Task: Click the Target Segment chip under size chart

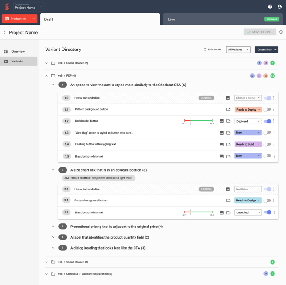Action: click(x=99, y=178)
